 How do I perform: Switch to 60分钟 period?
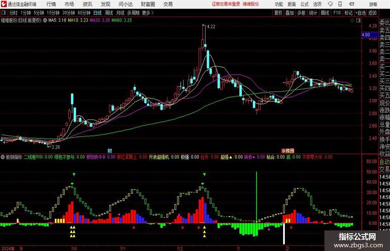(84, 13)
